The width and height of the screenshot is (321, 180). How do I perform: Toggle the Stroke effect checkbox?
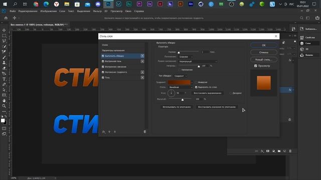click(x=103, y=55)
